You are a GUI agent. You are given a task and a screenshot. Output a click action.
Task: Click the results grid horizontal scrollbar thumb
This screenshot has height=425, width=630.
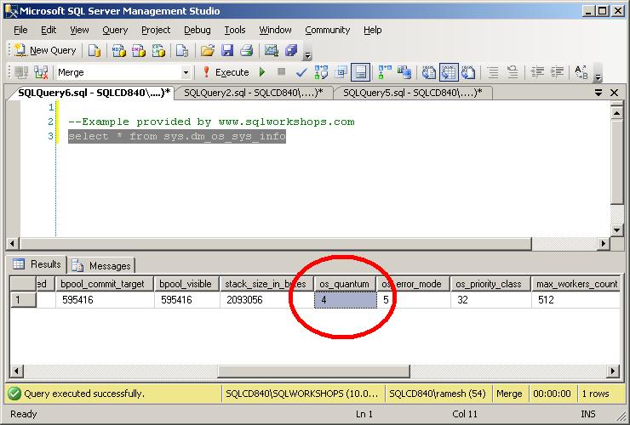point(314,371)
